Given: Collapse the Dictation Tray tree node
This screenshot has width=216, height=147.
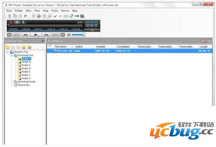Looking at the screenshot, I should pyautogui.click(x=8, y=52).
